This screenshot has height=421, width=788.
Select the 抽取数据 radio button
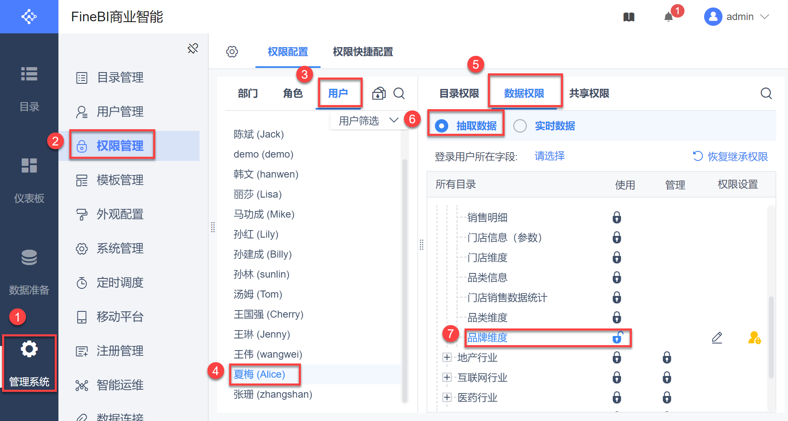[x=442, y=126]
